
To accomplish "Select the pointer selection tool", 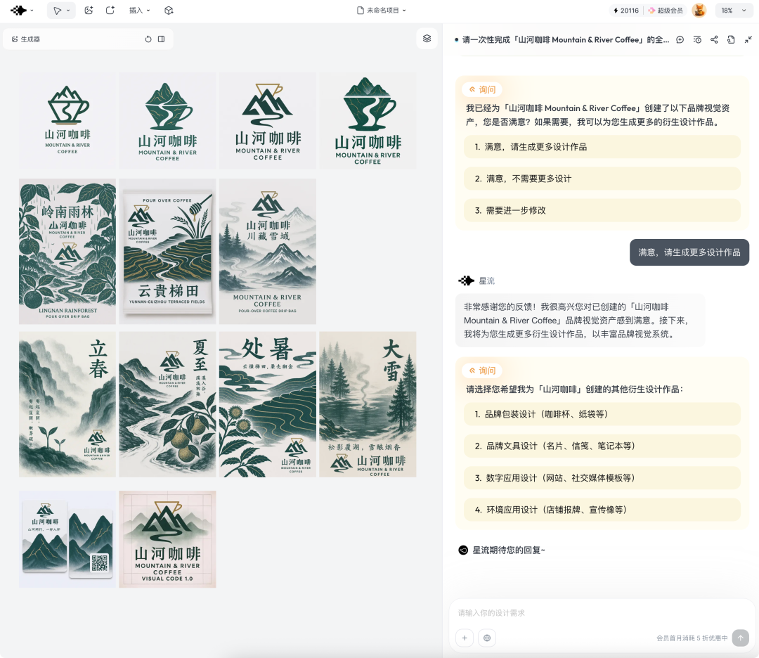I will point(57,10).
